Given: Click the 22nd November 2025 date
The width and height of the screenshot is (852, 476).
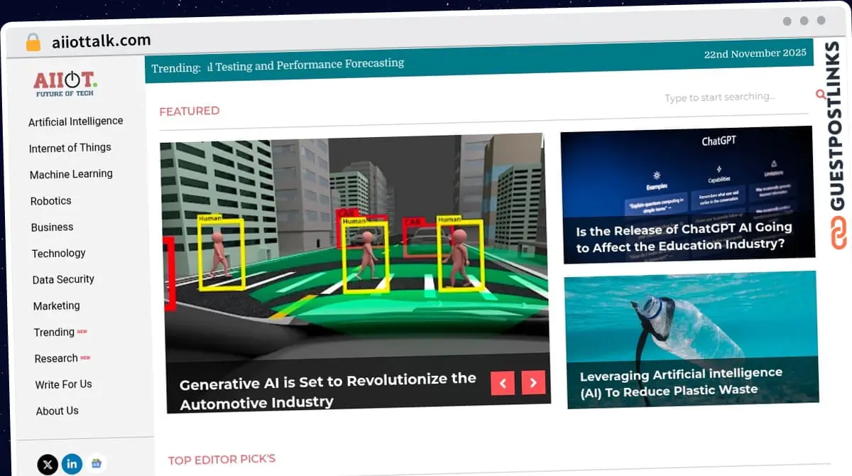Looking at the screenshot, I should pyautogui.click(x=755, y=53).
